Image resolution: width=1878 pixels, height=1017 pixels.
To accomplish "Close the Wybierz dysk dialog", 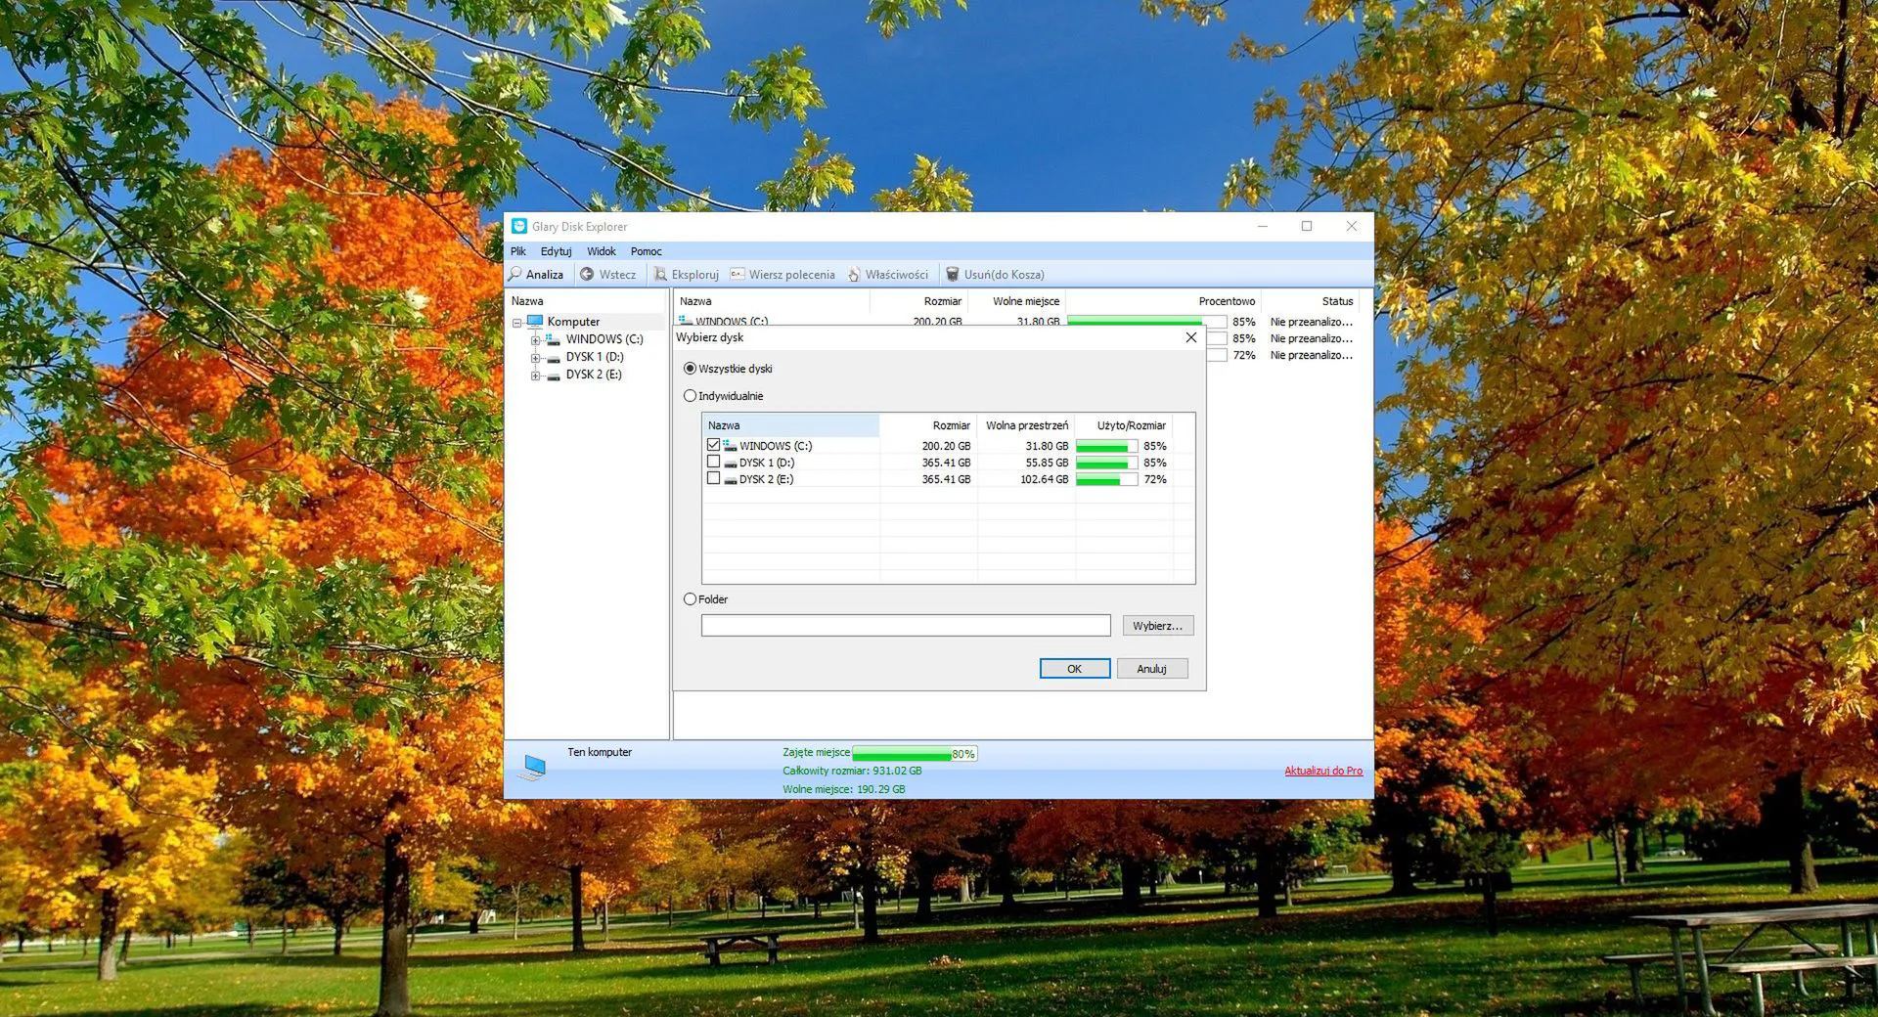I will 1190,337.
